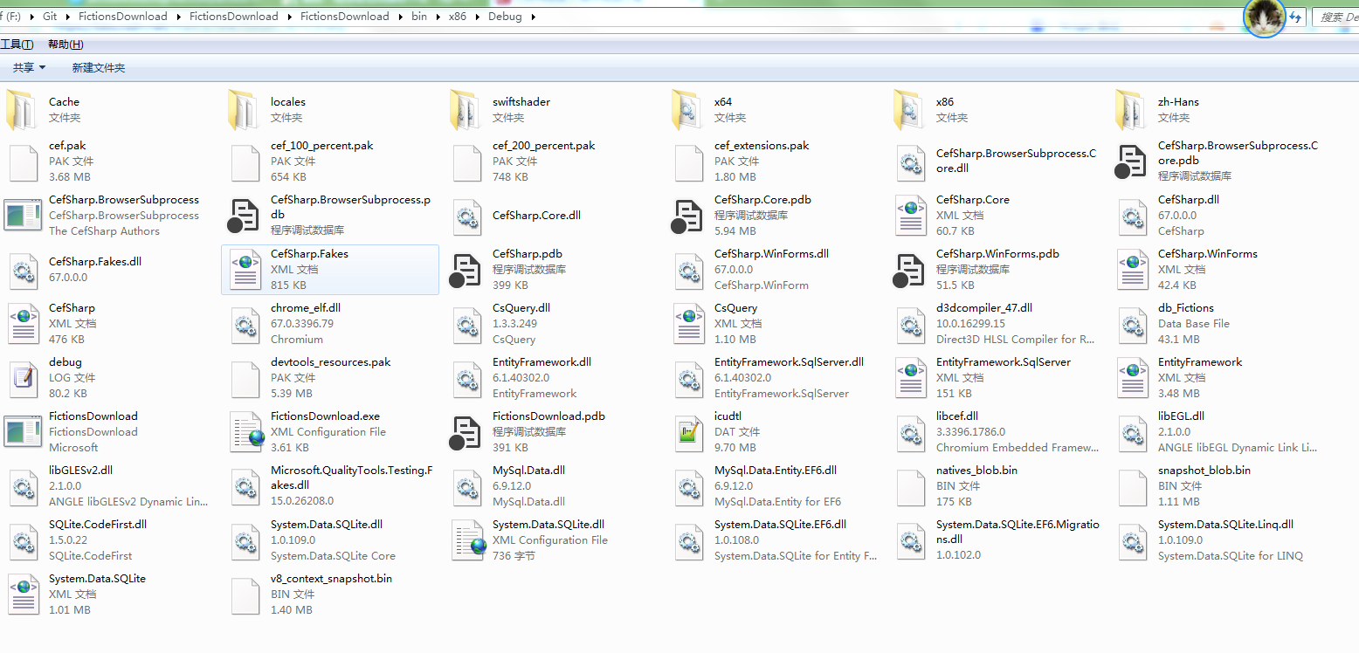Select the chrome_elf.dll file icon
This screenshot has width=1359, height=653.
pyautogui.click(x=245, y=325)
